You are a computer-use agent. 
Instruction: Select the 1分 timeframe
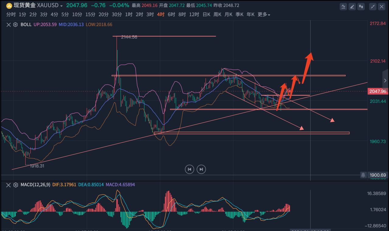pos(22,14)
